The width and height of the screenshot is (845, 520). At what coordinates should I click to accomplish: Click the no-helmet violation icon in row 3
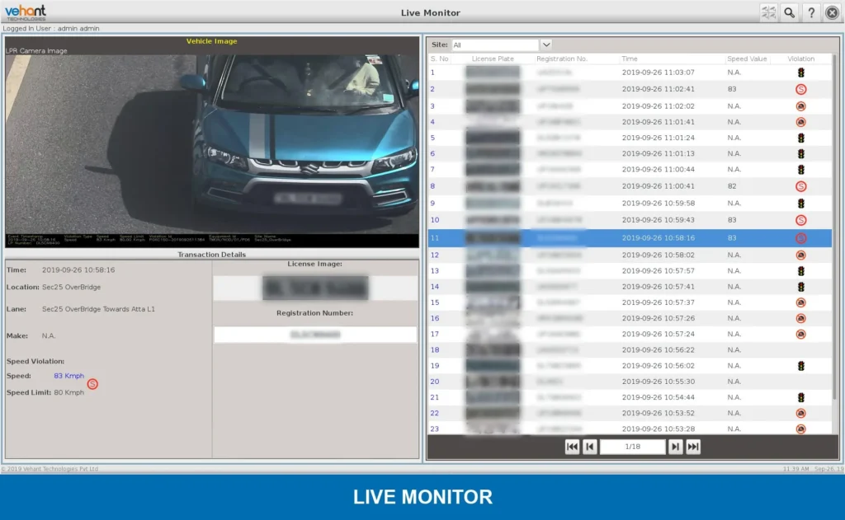[x=800, y=106]
